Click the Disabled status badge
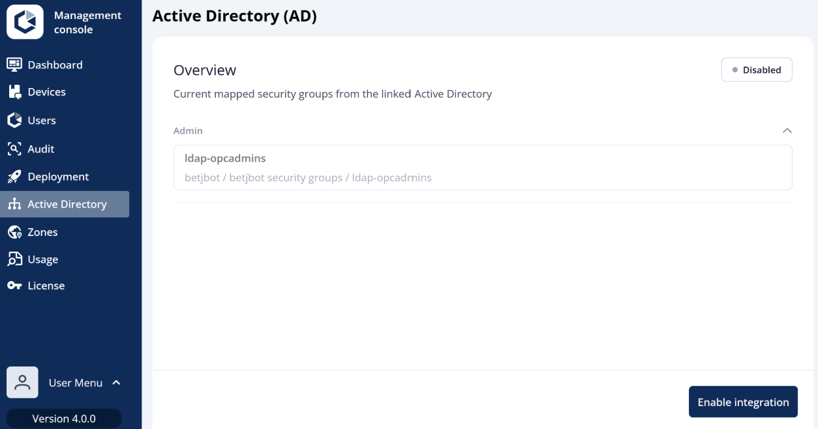818x429 pixels. click(x=757, y=70)
